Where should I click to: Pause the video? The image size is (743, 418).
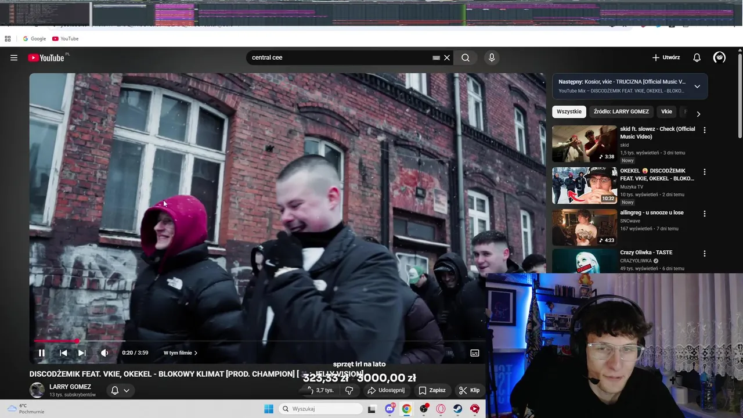(42, 352)
